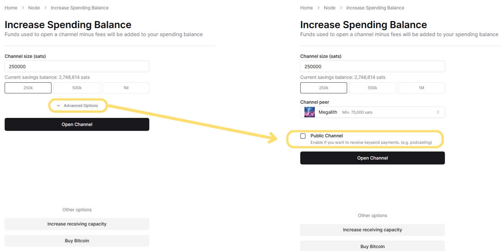Enable the Public Channel checkbox

pyautogui.click(x=303, y=136)
